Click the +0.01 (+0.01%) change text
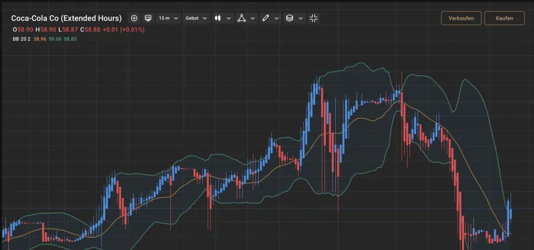Screen dimensions: 534x250 pos(123,30)
